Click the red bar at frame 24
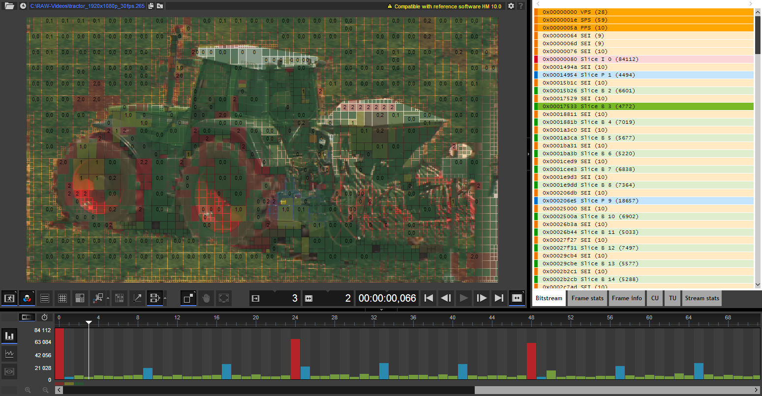The image size is (762, 396). tap(295, 359)
